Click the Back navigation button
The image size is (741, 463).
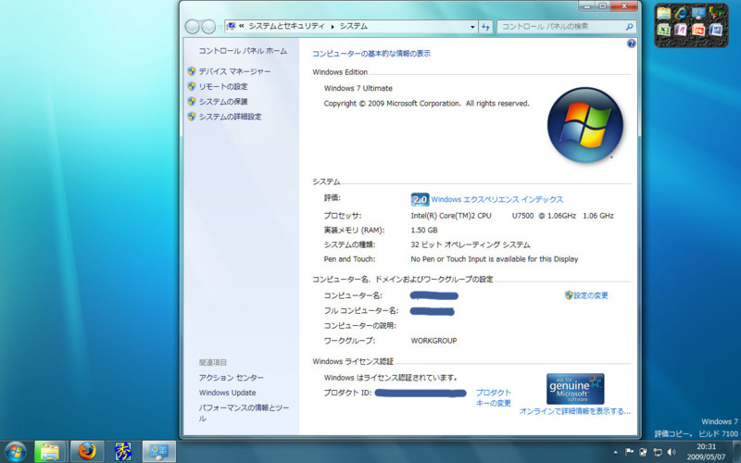[192, 27]
